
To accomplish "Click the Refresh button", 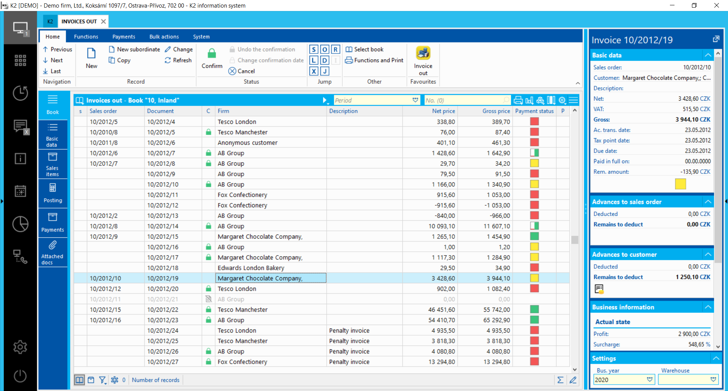I will pos(178,60).
